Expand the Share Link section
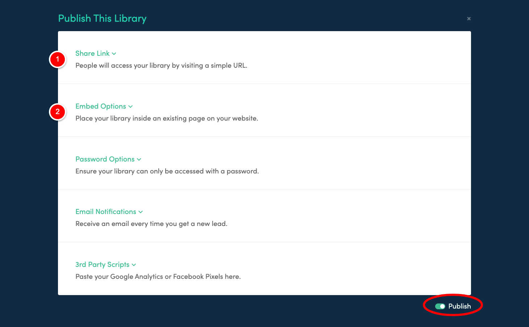Screen dimensions: 529x327 [x=92, y=53]
